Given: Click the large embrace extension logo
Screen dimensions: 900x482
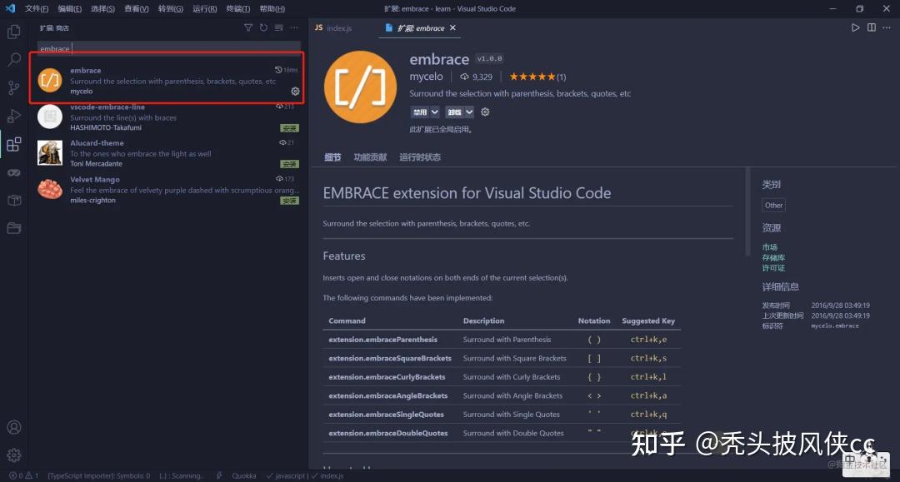Looking at the screenshot, I should [x=361, y=87].
